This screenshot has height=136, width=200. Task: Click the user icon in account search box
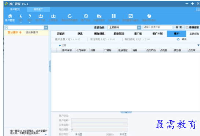click(7, 27)
